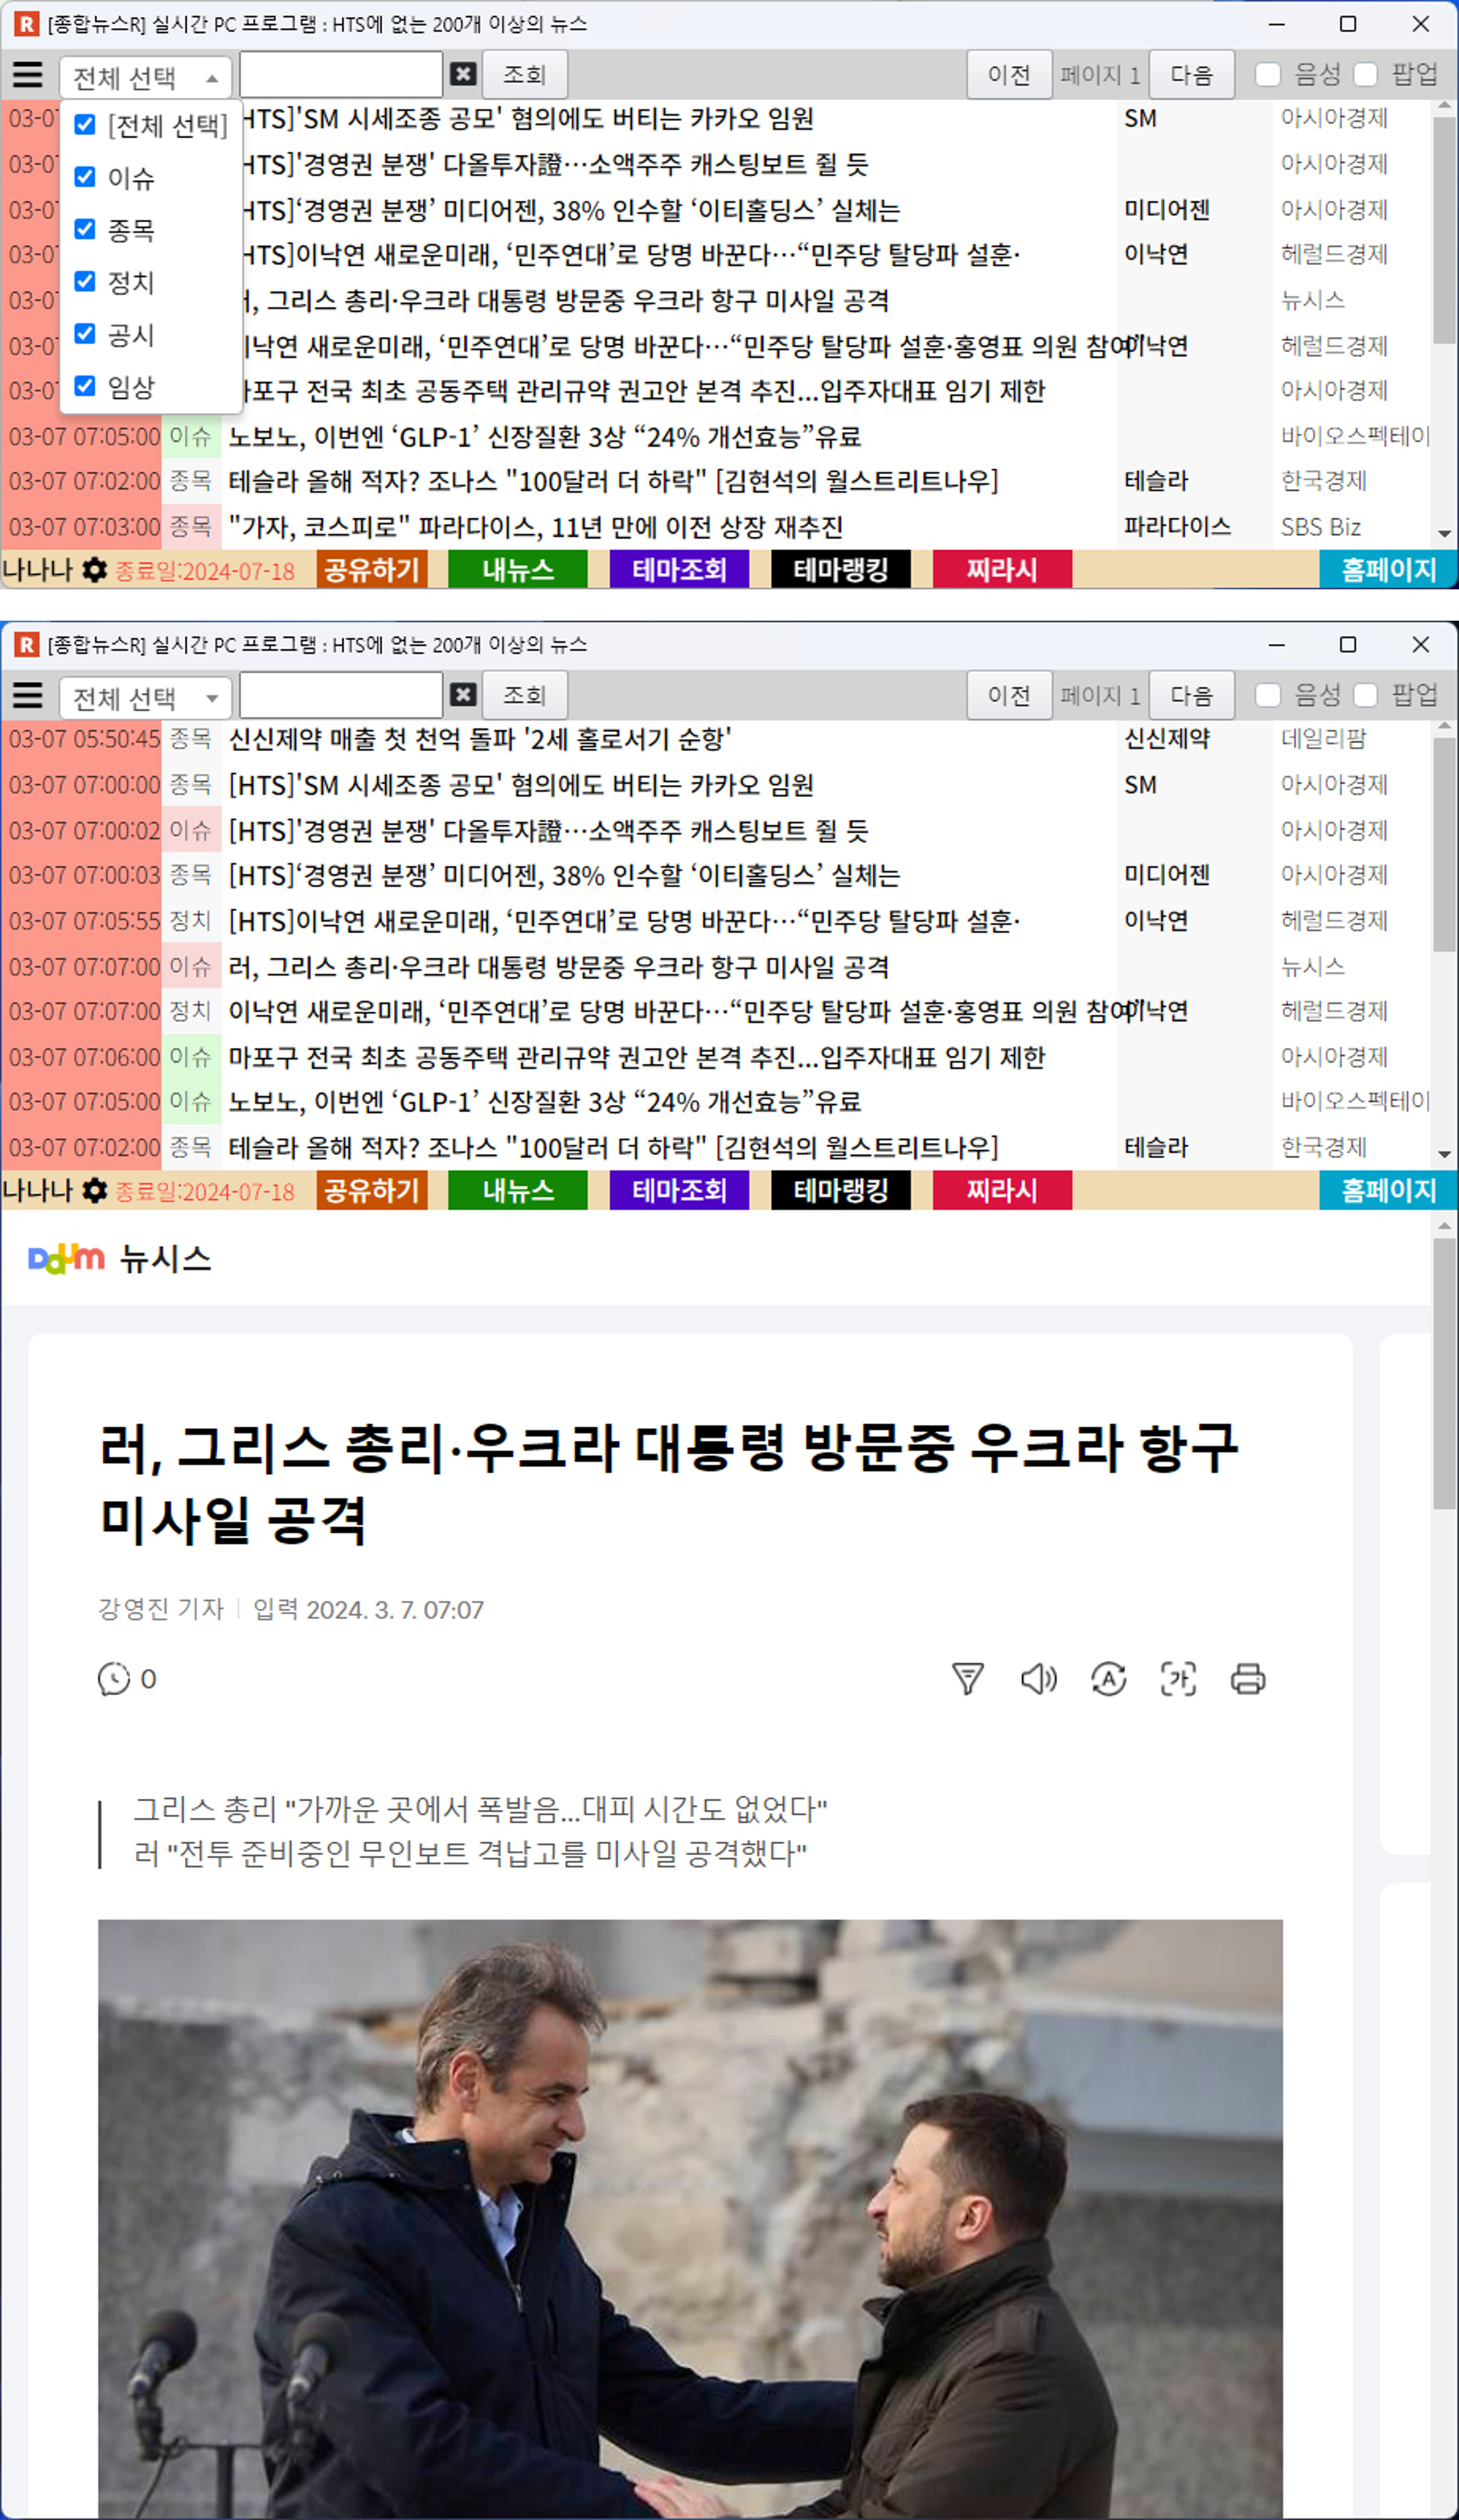Select '마포구 전국 최초 공동주택' headline in article window
This screenshot has width=1459, height=2520.
point(636,1057)
